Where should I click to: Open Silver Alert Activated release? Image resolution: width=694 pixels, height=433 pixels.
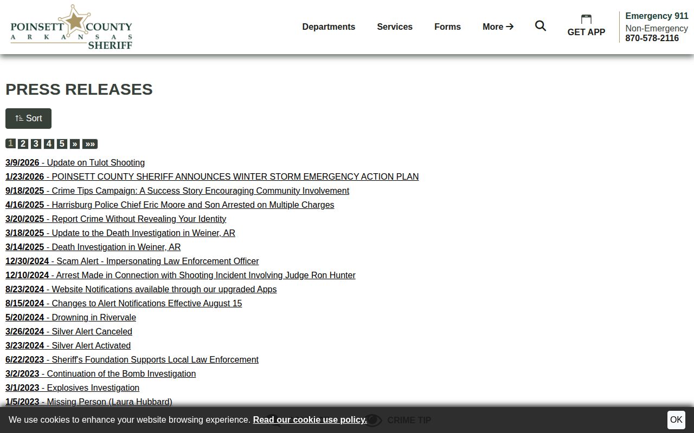tap(68, 345)
